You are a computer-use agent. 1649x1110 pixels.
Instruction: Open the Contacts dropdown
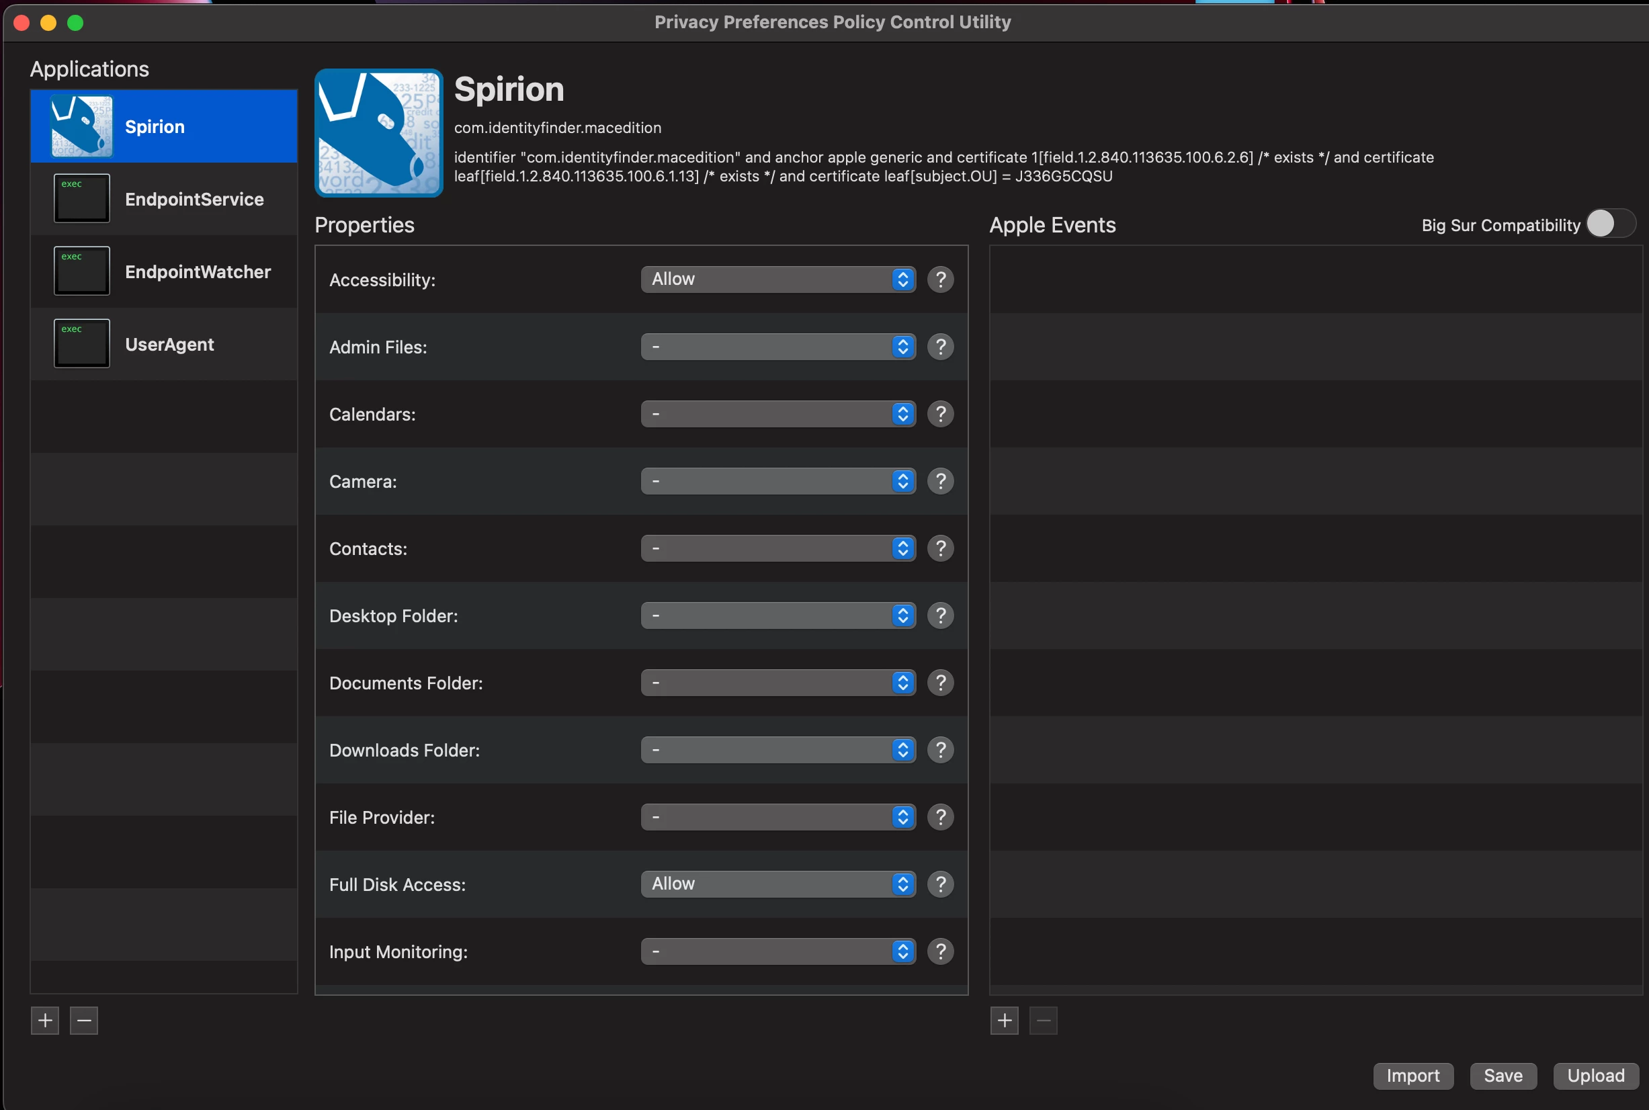[778, 549]
